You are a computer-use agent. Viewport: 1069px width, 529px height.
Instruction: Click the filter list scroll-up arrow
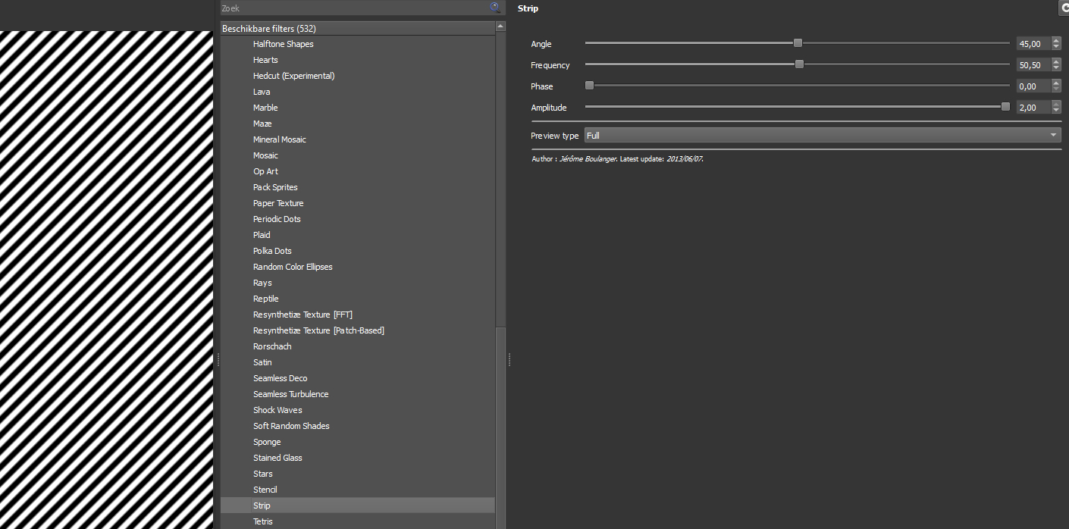coord(500,27)
